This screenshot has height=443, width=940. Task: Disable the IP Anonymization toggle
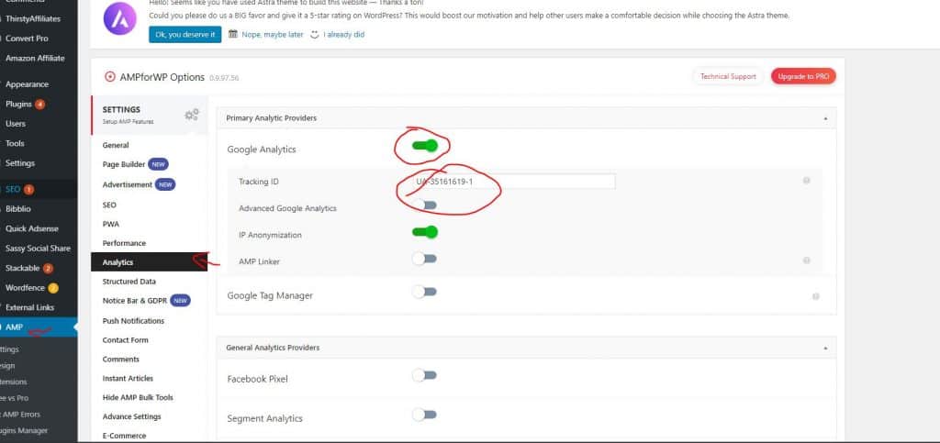[x=424, y=232]
